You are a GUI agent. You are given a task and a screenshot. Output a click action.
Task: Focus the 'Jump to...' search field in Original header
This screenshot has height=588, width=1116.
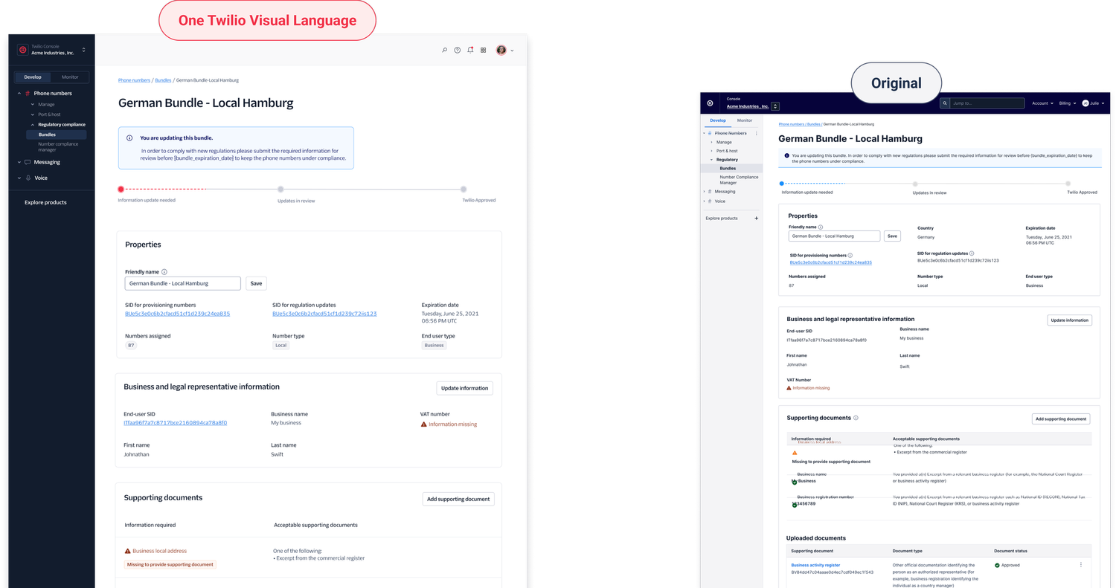click(x=987, y=103)
